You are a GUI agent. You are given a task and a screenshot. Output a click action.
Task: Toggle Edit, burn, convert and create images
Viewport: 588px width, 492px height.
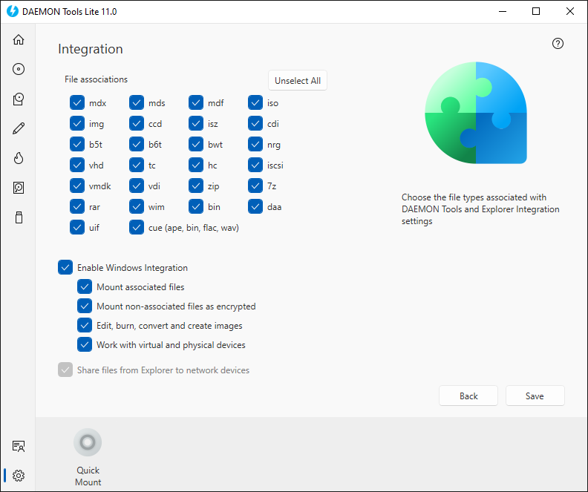85,325
